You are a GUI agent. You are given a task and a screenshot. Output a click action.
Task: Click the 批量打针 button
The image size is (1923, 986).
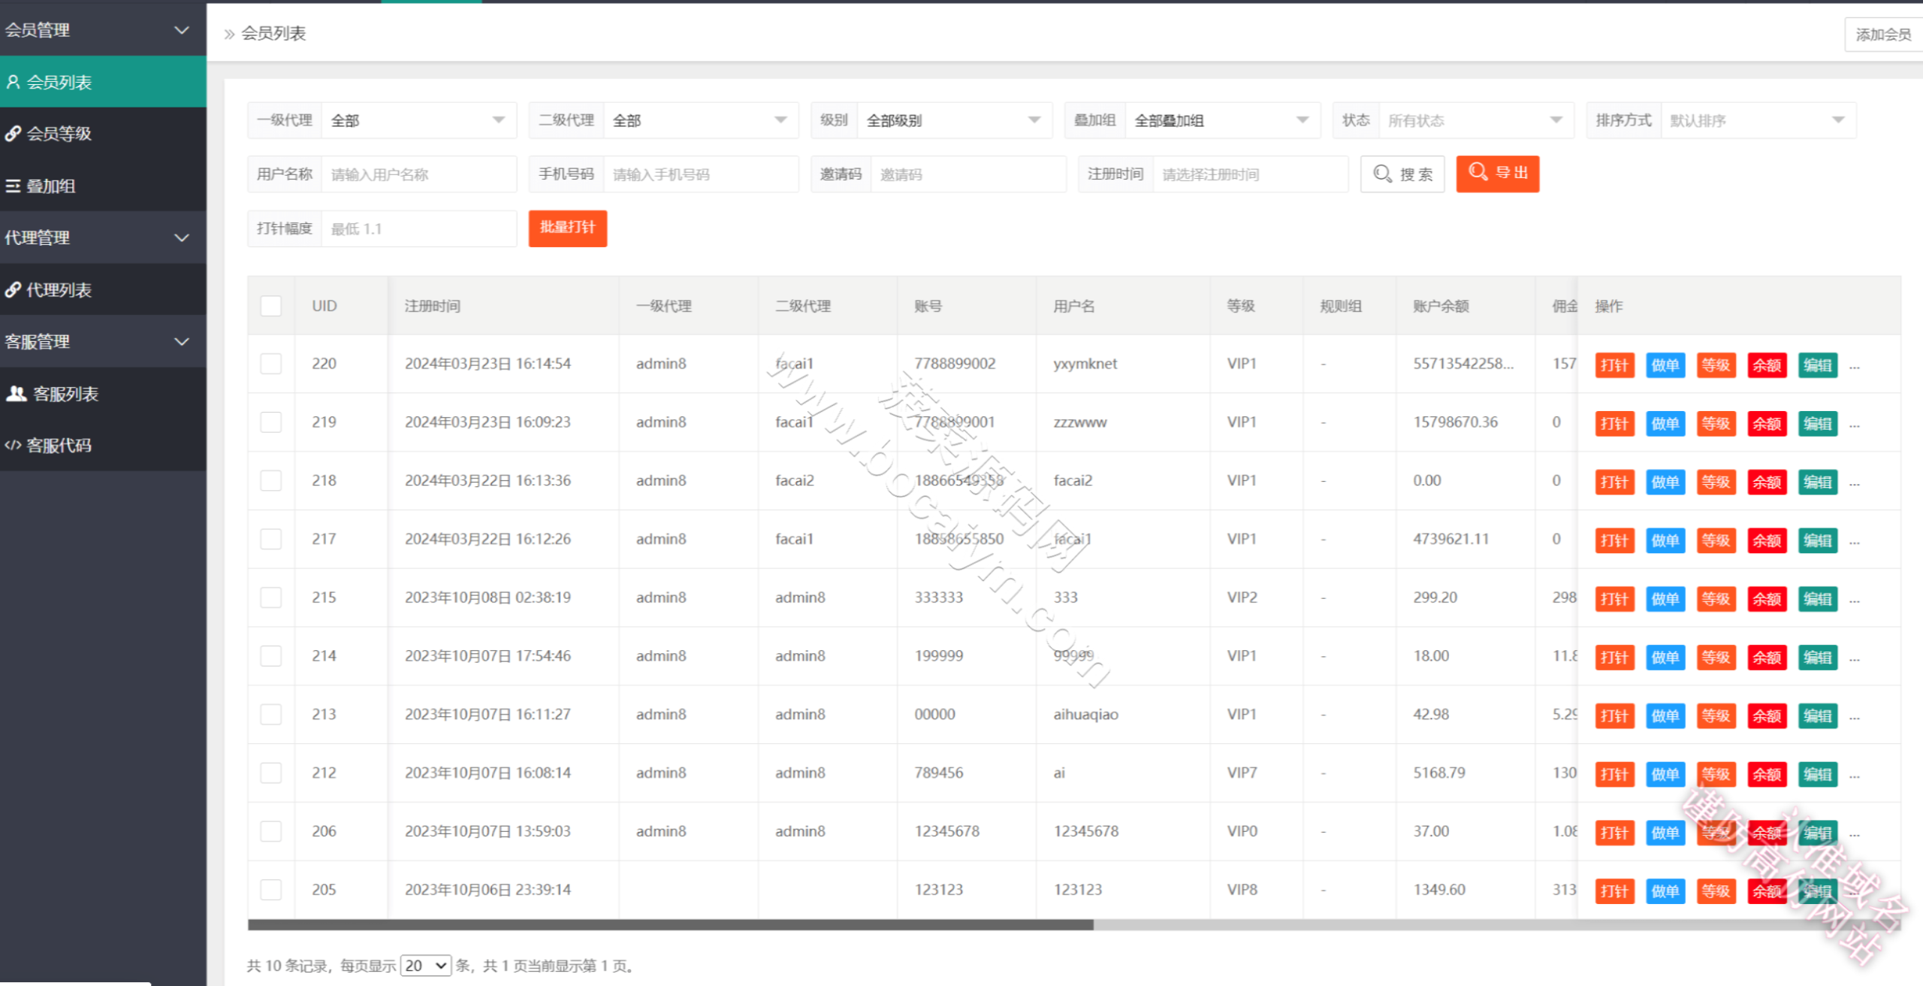point(568,228)
